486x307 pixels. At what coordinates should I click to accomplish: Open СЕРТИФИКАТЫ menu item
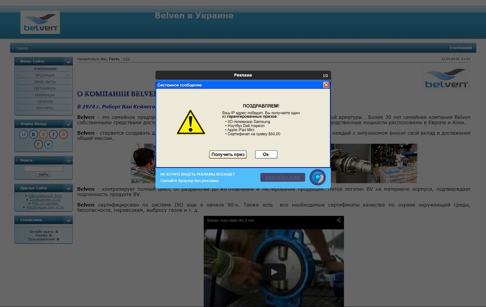click(45, 89)
